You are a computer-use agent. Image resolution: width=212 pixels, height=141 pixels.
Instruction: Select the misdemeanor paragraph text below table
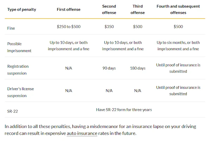(100, 130)
